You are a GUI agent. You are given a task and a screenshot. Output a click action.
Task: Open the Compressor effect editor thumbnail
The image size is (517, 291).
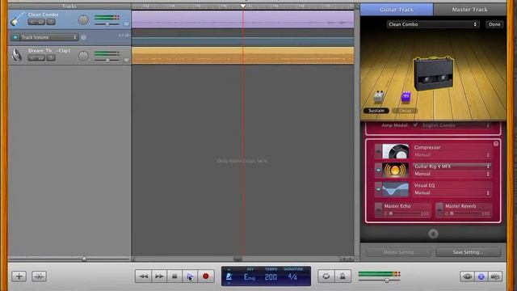[395, 151]
